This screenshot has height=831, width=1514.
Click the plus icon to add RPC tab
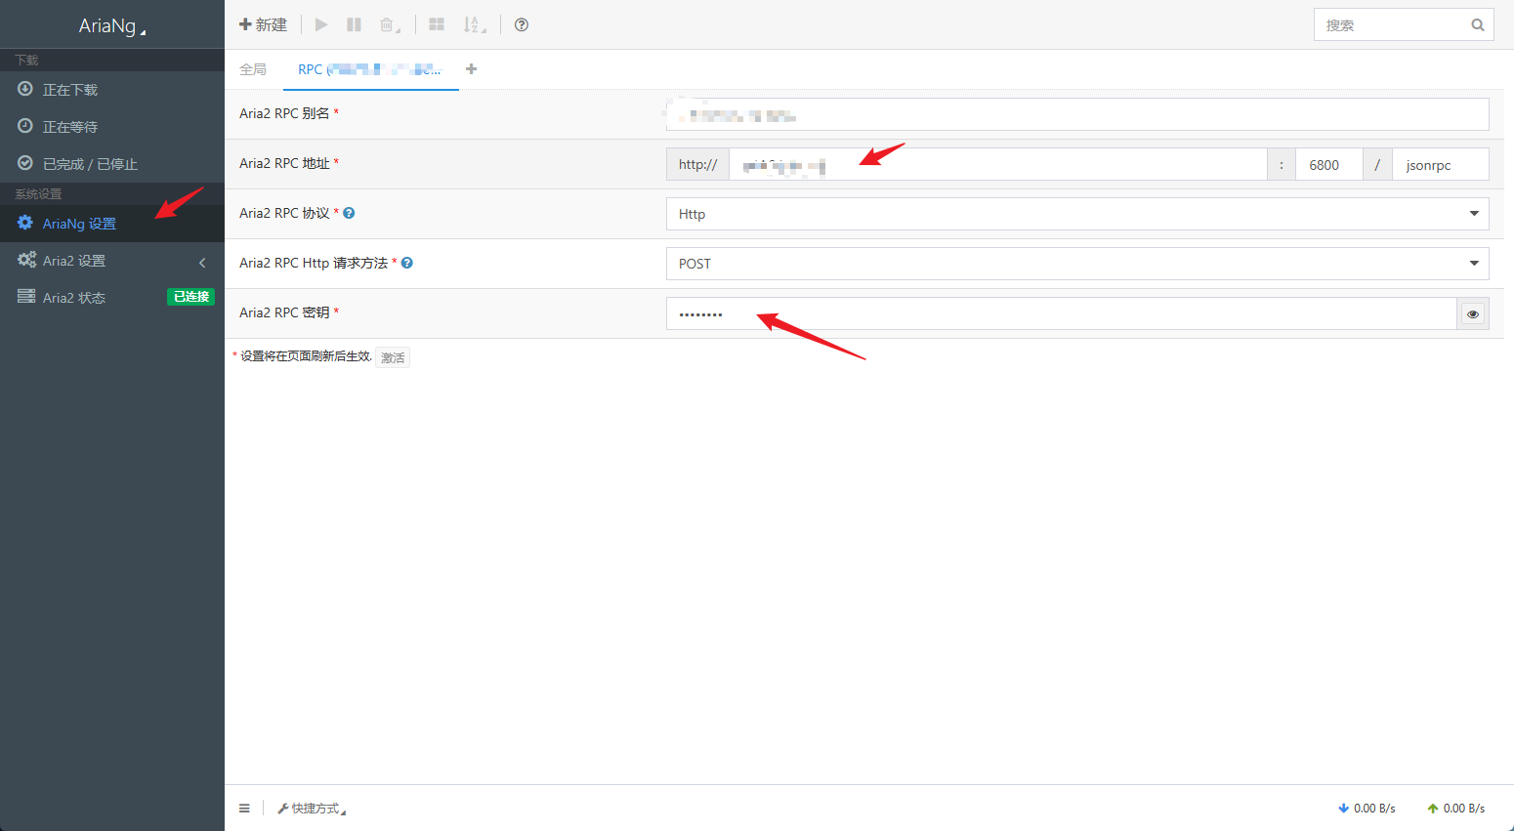point(471,69)
